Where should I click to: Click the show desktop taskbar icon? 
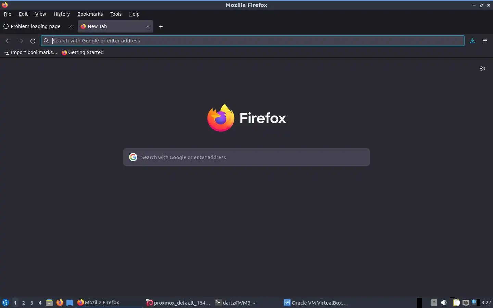tap(70, 303)
